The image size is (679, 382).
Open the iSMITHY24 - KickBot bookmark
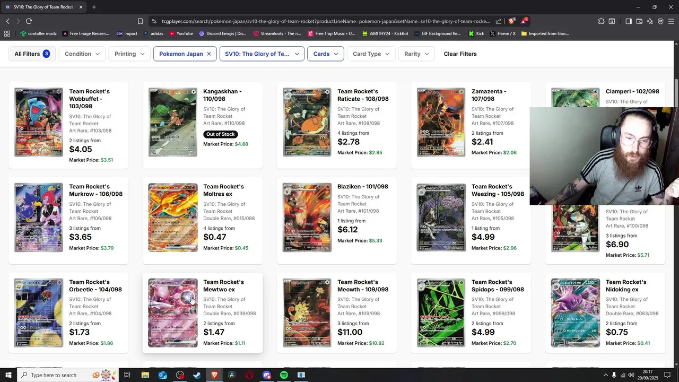[385, 33]
